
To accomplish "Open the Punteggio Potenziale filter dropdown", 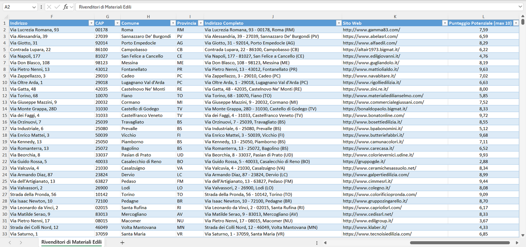I will point(515,23).
